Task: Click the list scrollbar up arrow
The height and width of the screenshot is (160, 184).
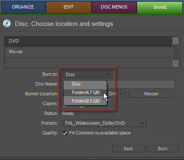Action: point(175,41)
